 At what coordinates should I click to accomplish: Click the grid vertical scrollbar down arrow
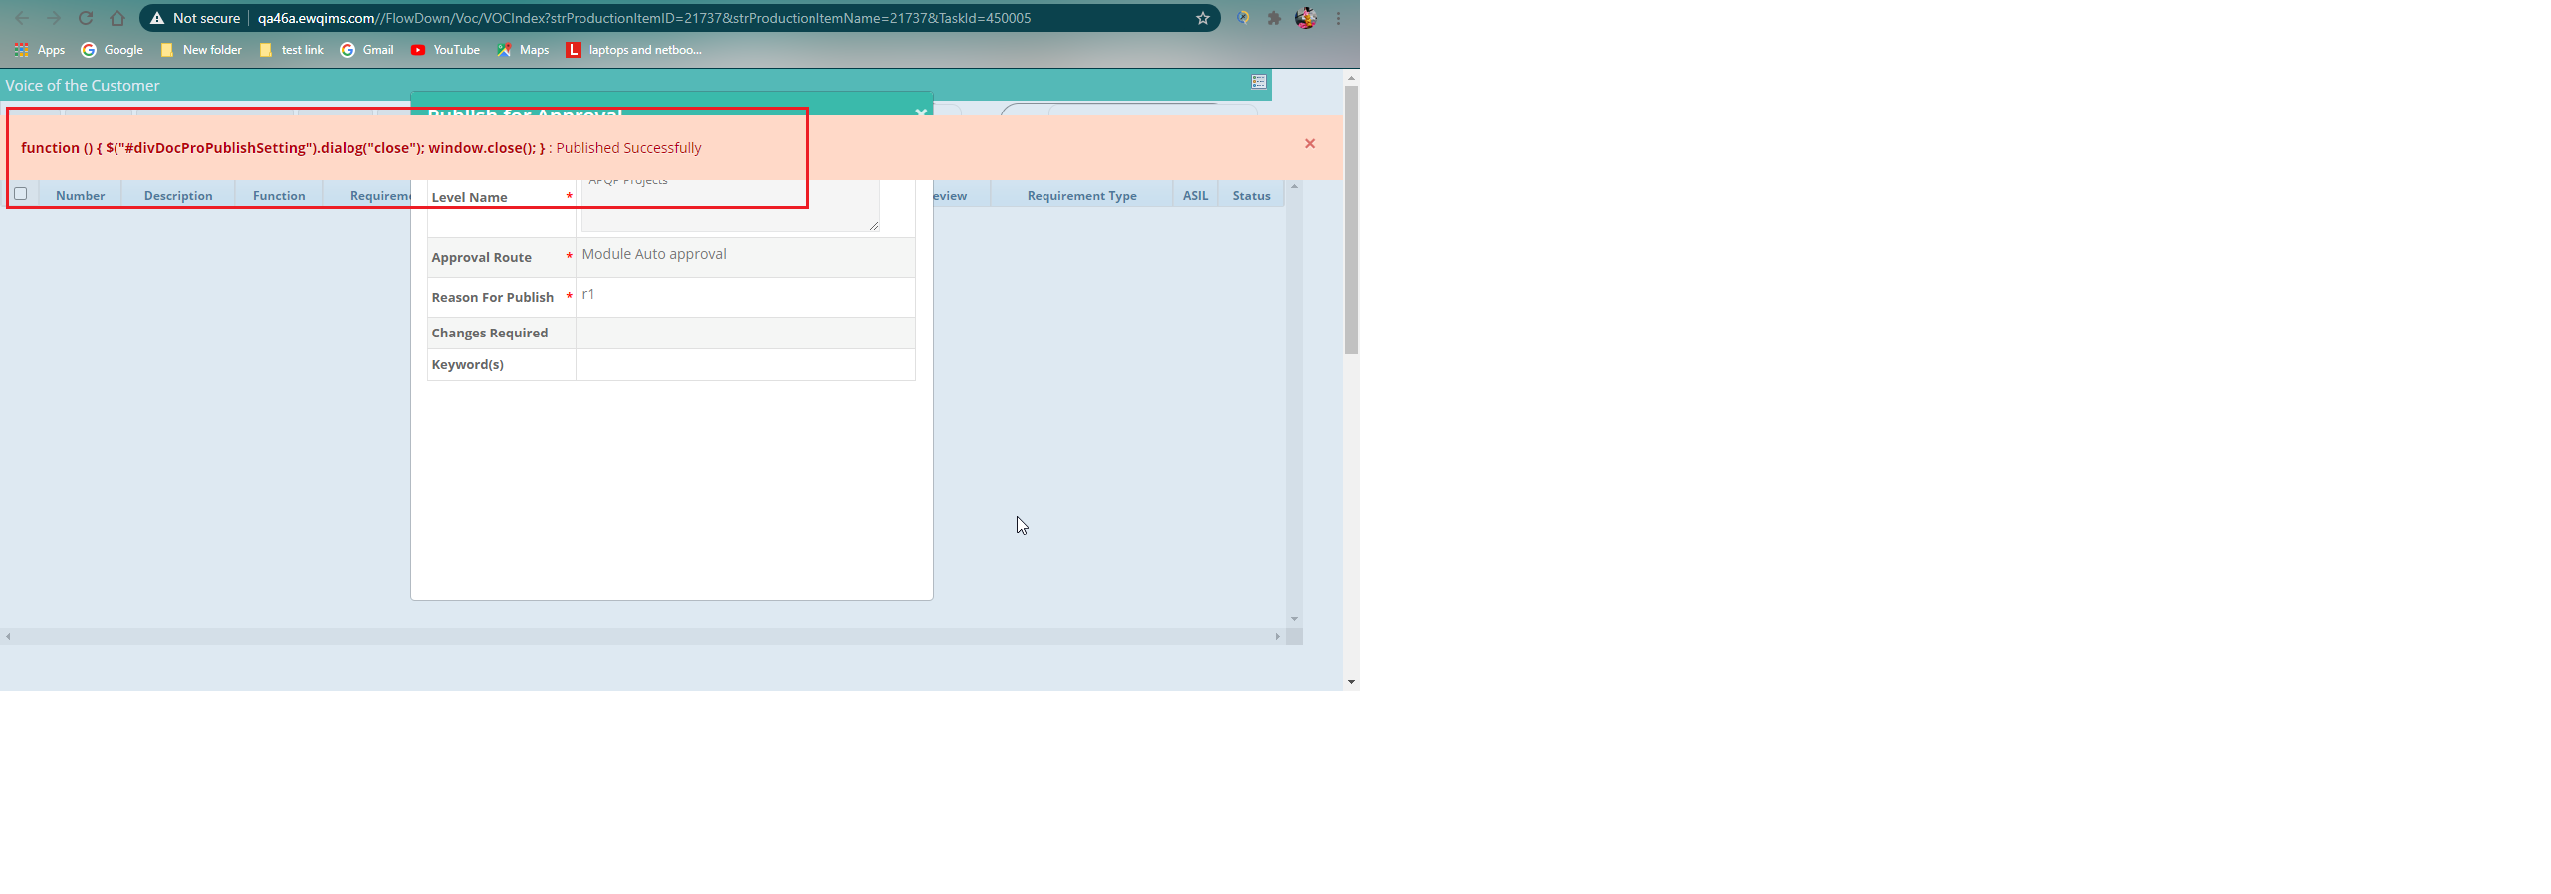coord(1294,619)
